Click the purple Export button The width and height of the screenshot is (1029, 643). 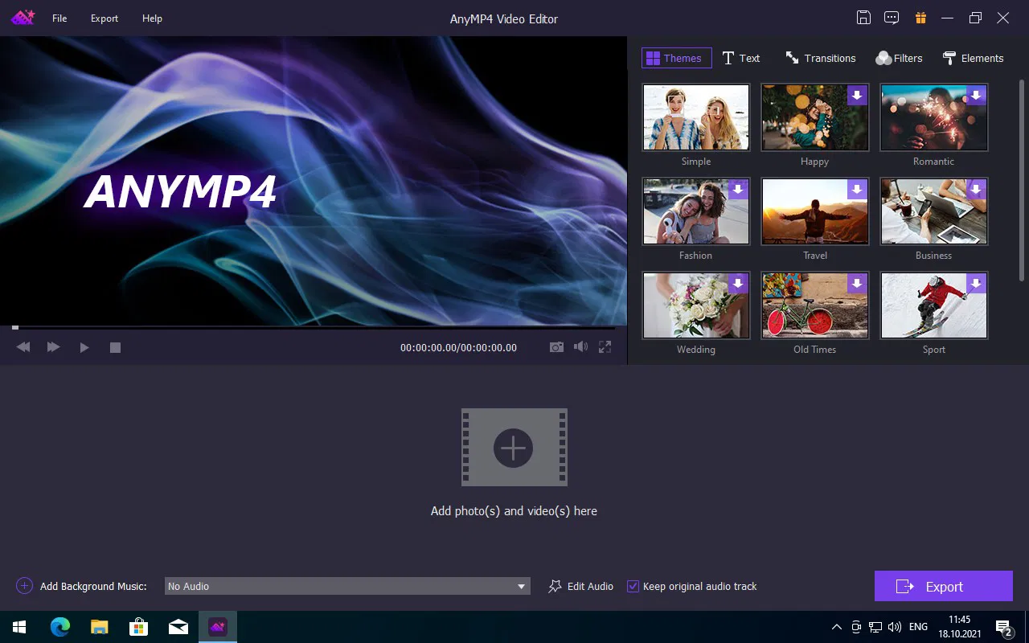[x=944, y=586]
